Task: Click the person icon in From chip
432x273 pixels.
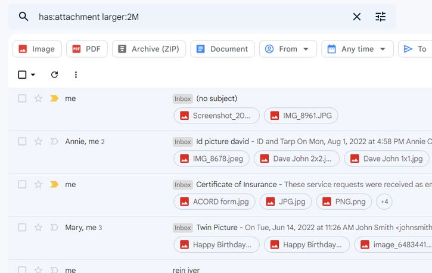Action: point(269,49)
